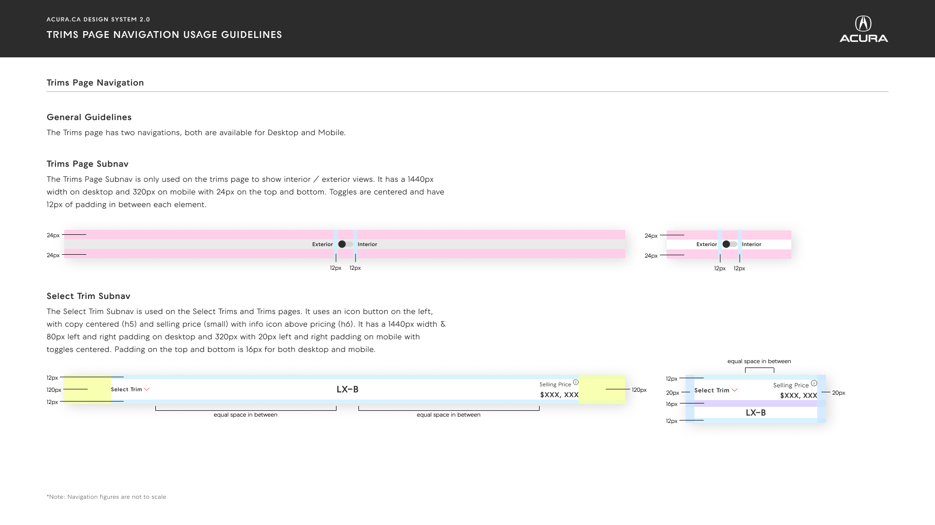
Task: Click the "$XXX, XXX" price in mobile figure
Action: click(799, 396)
